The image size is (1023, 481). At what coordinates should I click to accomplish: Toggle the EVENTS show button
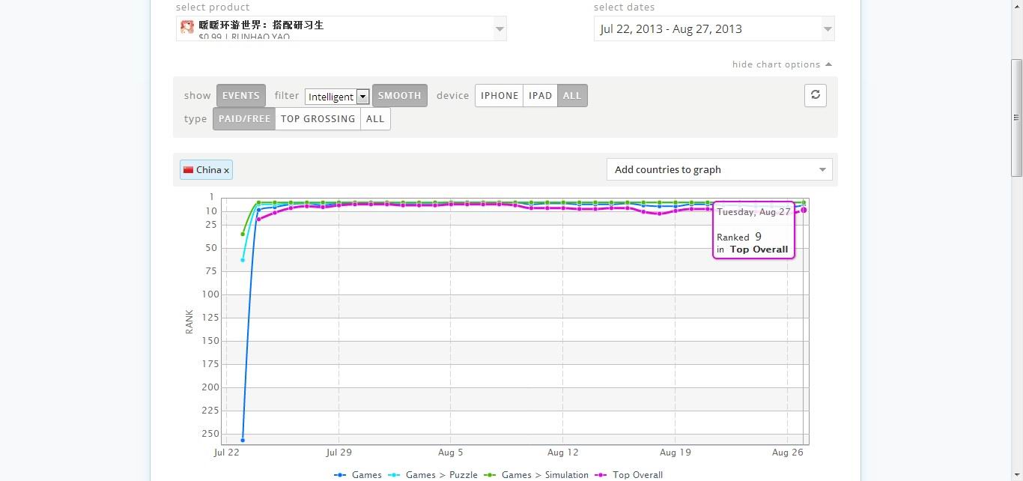(x=240, y=96)
